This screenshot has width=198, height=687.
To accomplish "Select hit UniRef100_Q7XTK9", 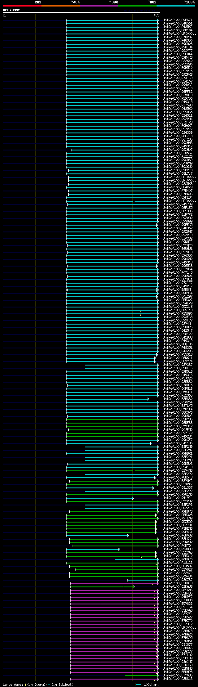I will (x=178, y=78).
